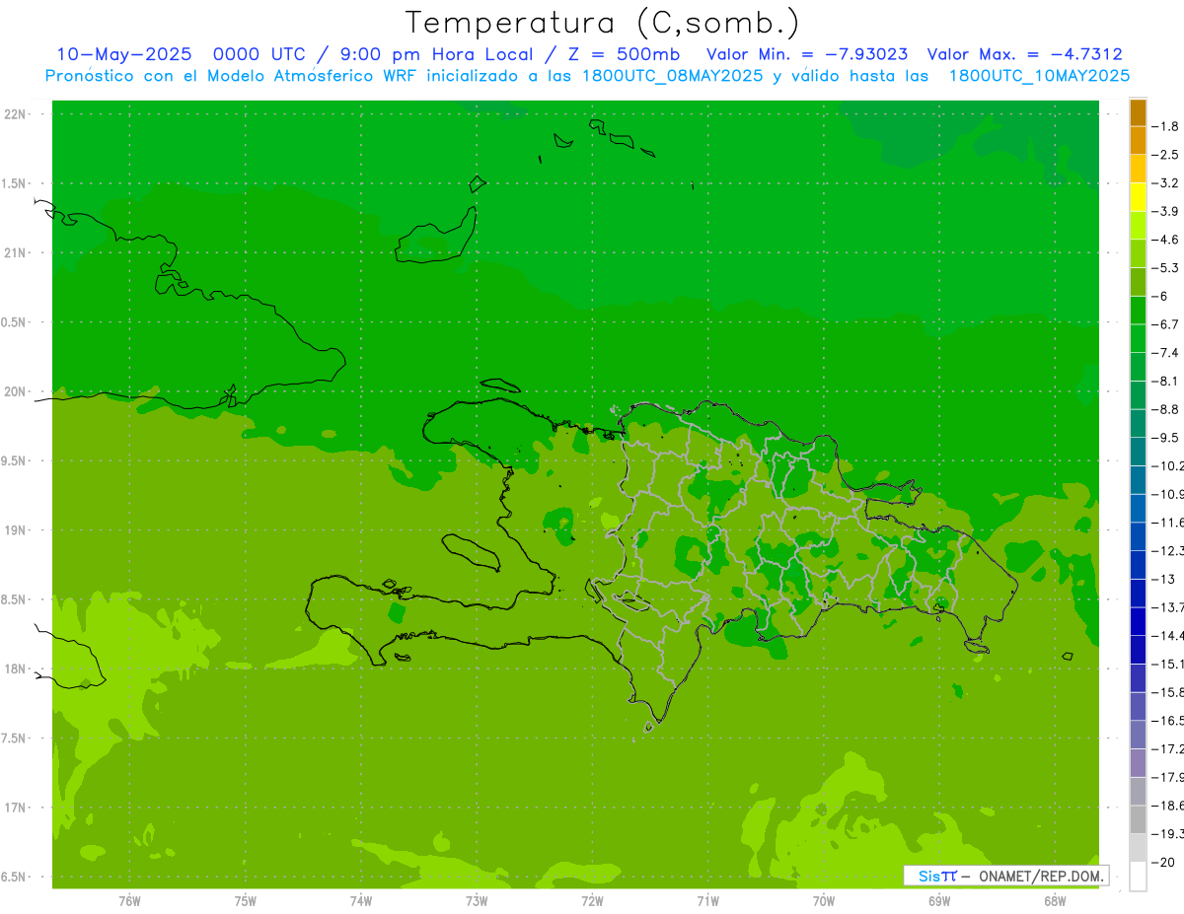Click the "-3.2" colorbar label
Screen dimensions: 1184x914
coord(1166,183)
